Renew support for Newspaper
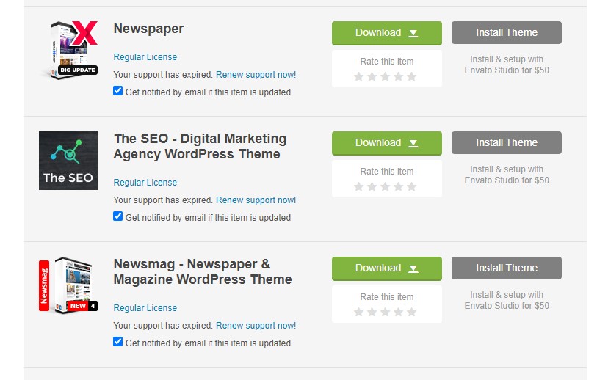Screen dimensions: 597x380 (256, 75)
